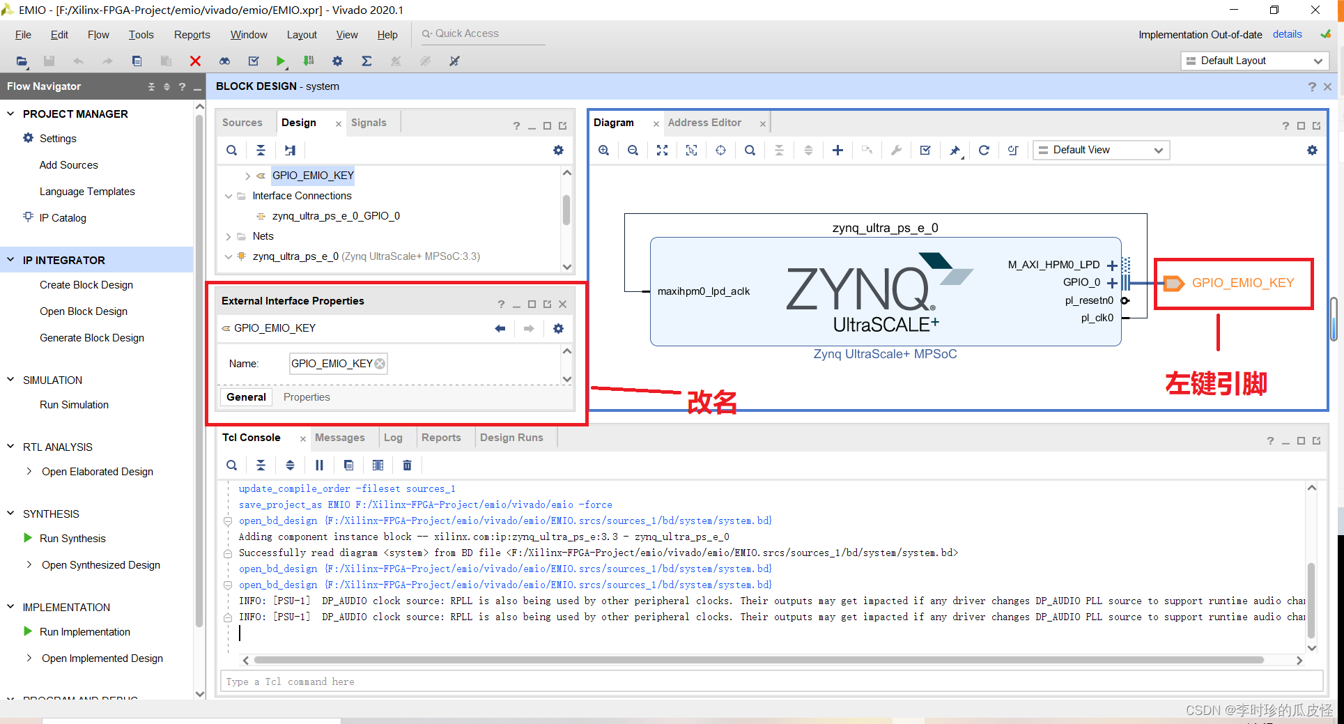Clear the Name field with X icon

pyautogui.click(x=380, y=364)
